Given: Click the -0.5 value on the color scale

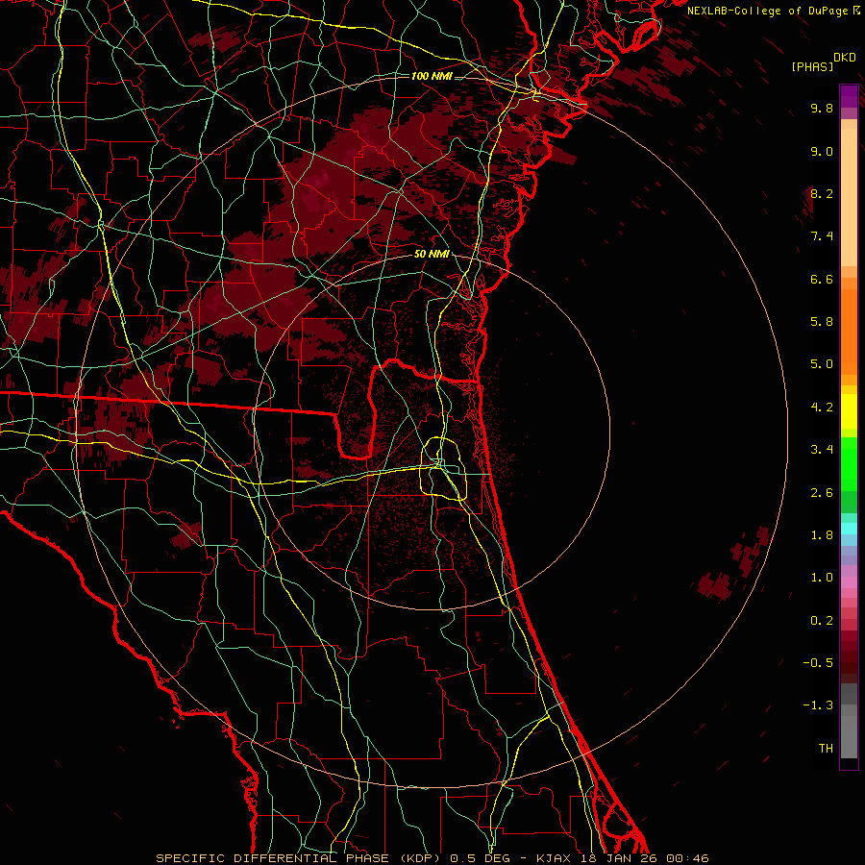Looking at the screenshot, I should point(818,663).
